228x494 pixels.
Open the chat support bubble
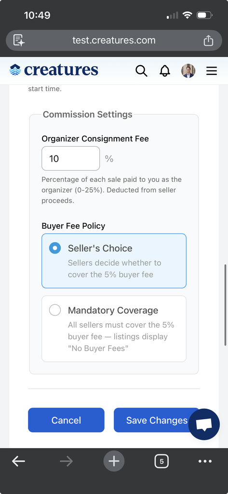(x=204, y=425)
